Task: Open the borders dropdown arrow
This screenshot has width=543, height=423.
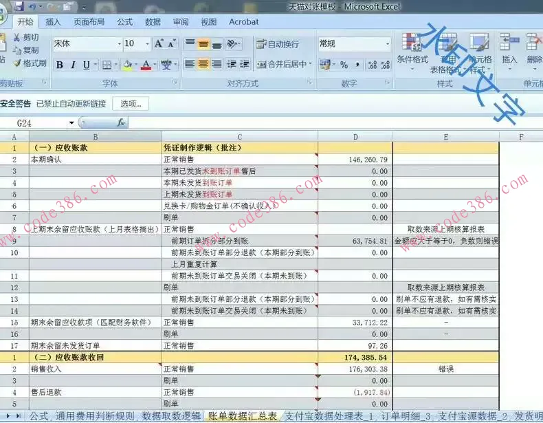Action: click(116, 65)
